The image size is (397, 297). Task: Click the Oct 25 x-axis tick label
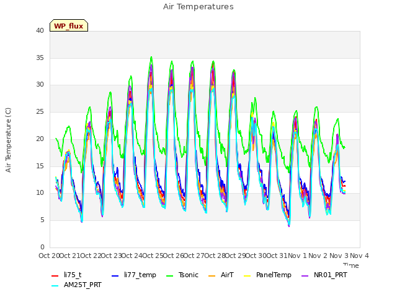coord(153,256)
